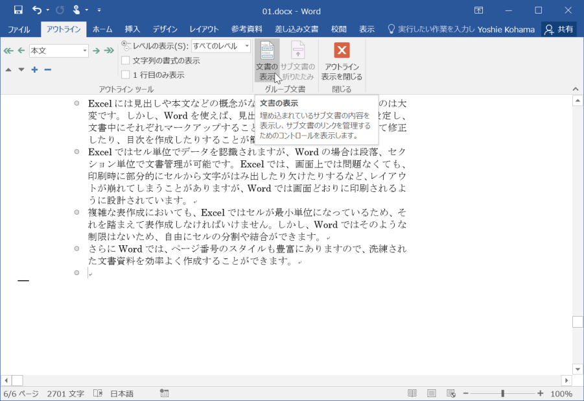Open the Yoshie Kohama account menu
Viewport: 584px width, 401px height.
(x=506, y=29)
